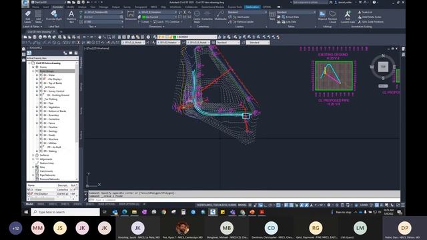Screen dimensions: 427x240
Task: Open the text style dropdown in Text panel
Action: (x=103, y=12)
